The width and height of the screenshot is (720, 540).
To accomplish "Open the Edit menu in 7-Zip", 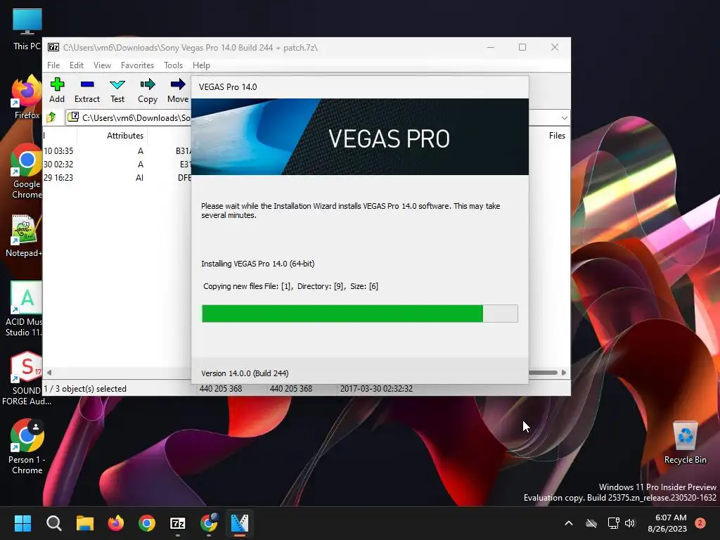I will coord(76,65).
